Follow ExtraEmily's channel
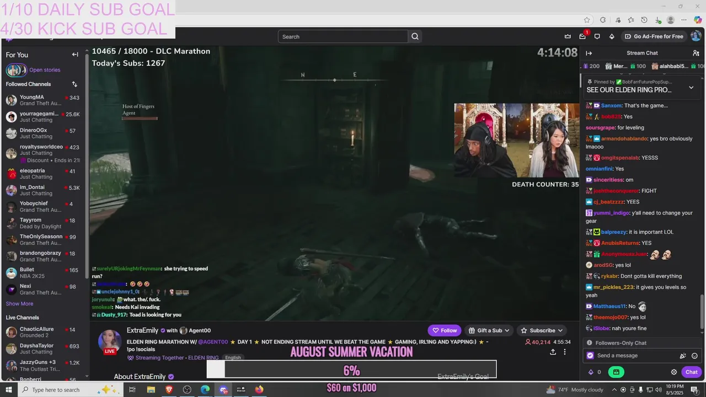The height and width of the screenshot is (397, 706). click(445, 330)
